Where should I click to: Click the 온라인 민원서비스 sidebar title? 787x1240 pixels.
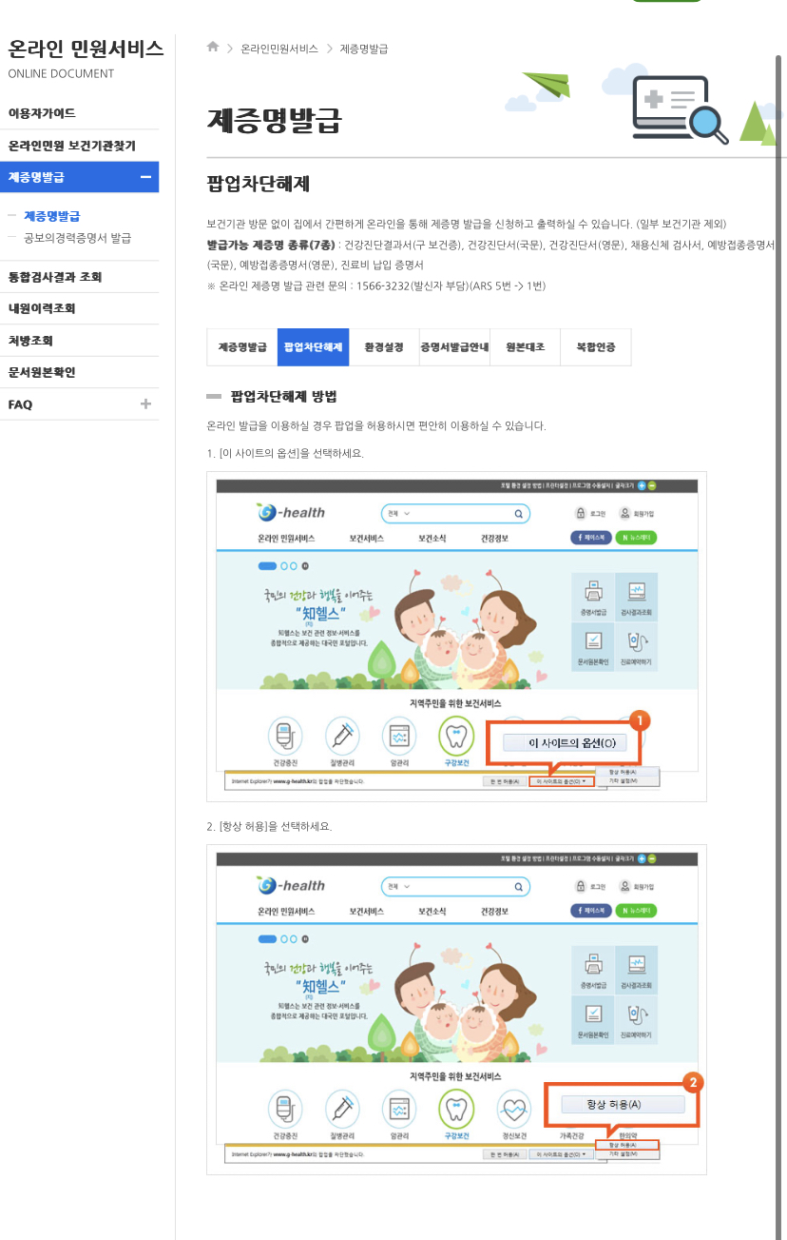(x=86, y=48)
